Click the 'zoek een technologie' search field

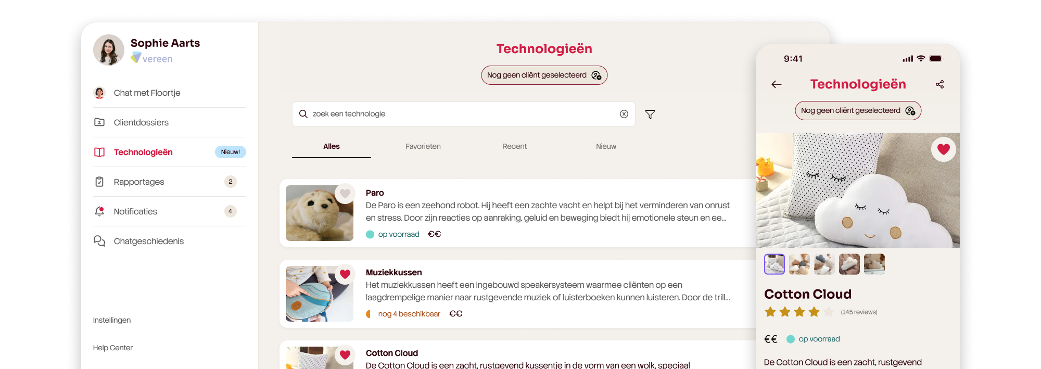pyautogui.click(x=463, y=114)
